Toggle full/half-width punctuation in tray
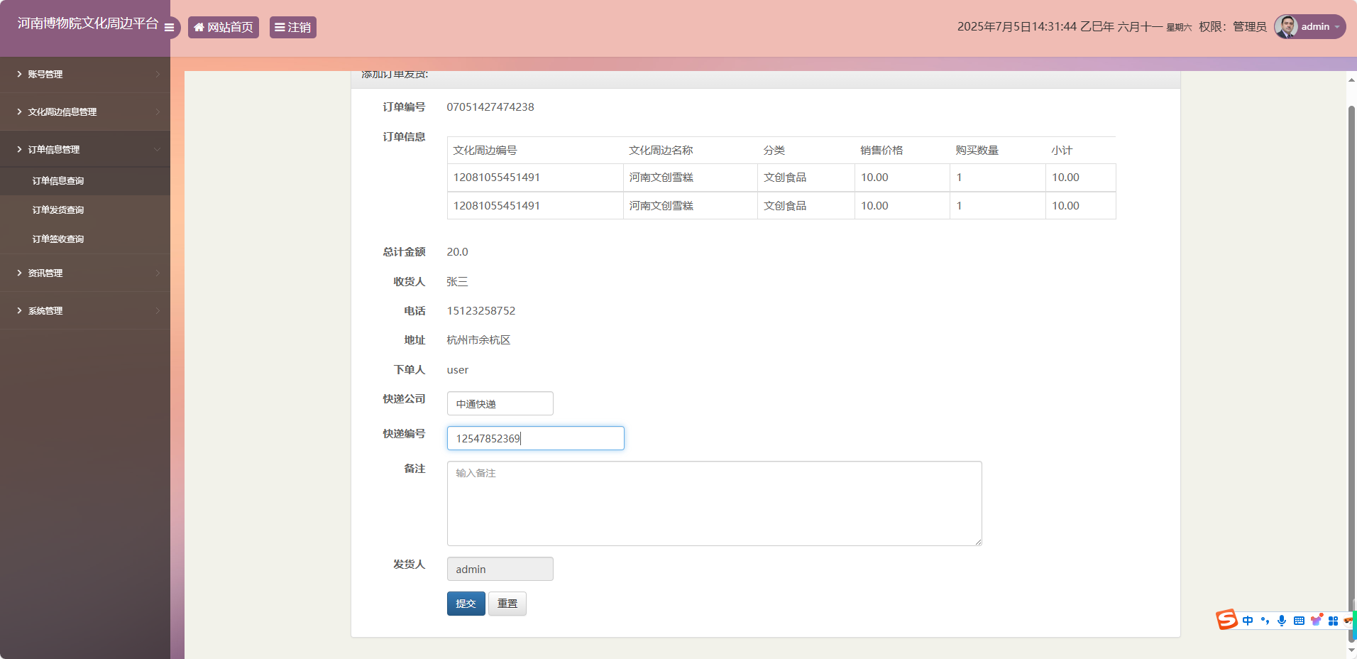The height and width of the screenshot is (659, 1357). [x=1264, y=620]
